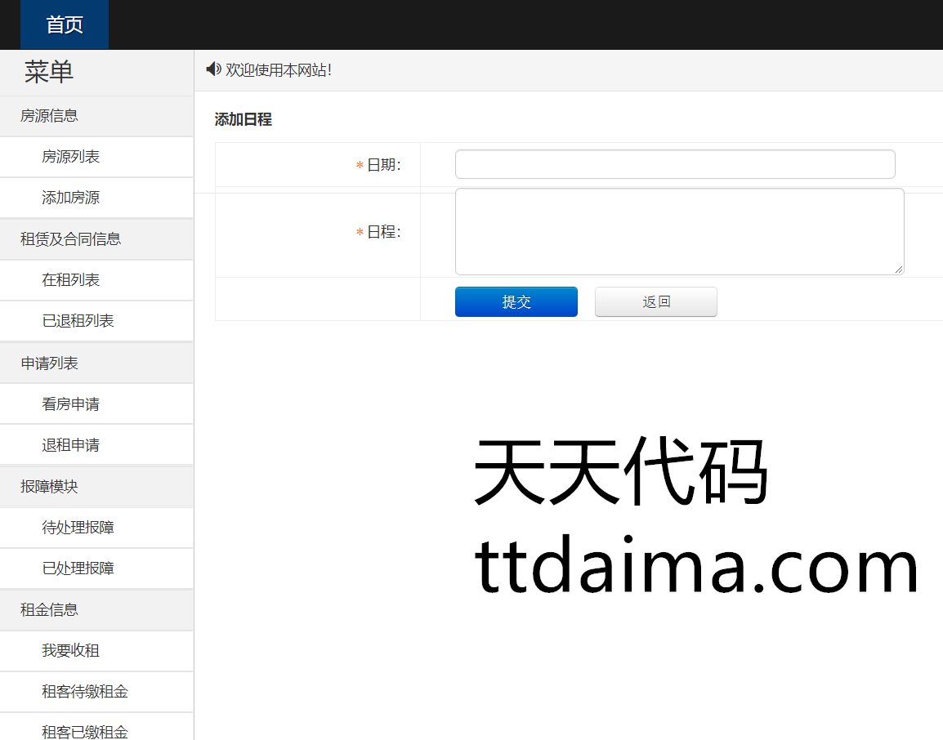Toggle the 申请列表 section header
Image resolution: width=943 pixels, height=740 pixels.
pyautogui.click(x=49, y=363)
